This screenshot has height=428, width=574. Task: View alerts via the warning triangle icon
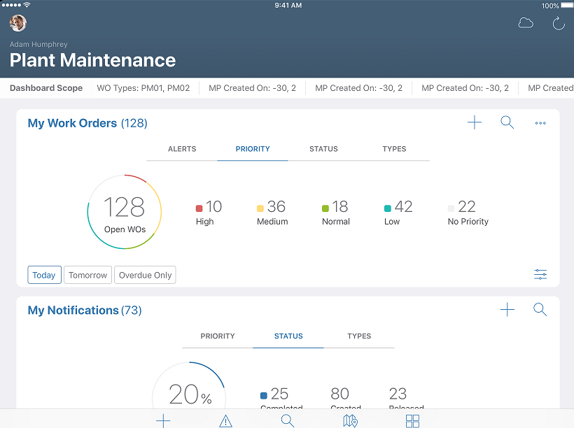pyautogui.click(x=225, y=420)
